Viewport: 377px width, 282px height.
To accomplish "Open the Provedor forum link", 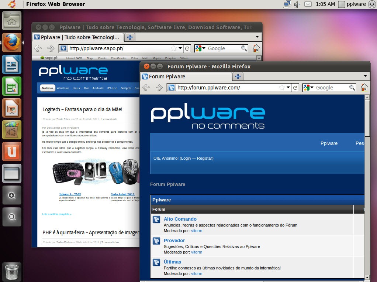I will 174,240.
